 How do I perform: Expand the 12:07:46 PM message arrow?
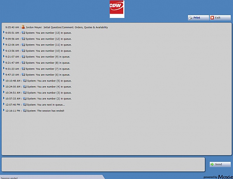tap(4, 104)
